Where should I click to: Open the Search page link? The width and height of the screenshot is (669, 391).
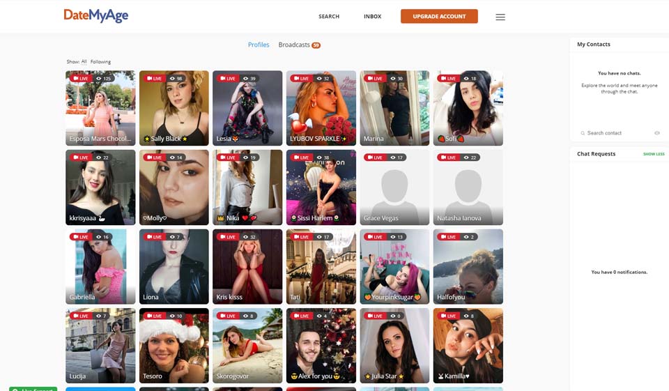pos(329,17)
